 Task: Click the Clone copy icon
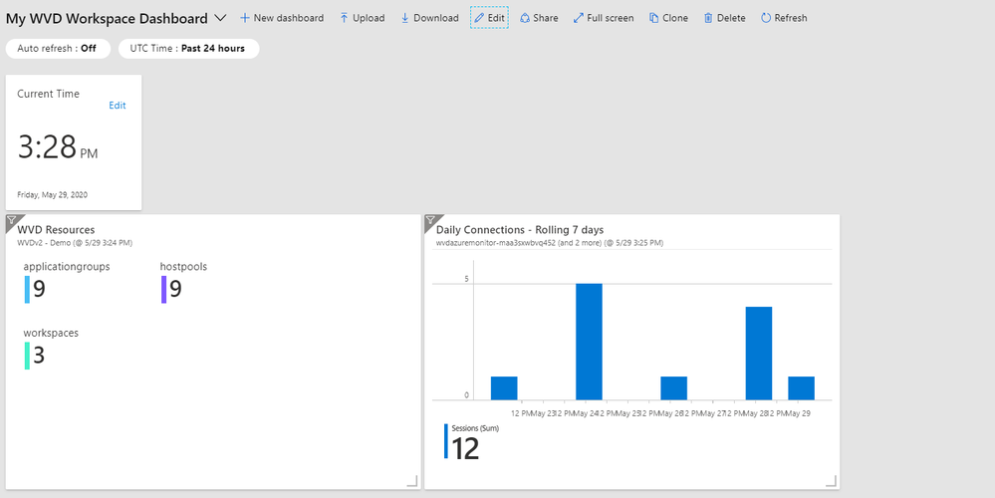click(653, 18)
